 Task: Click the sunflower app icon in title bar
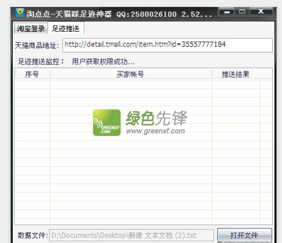tap(20, 13)
